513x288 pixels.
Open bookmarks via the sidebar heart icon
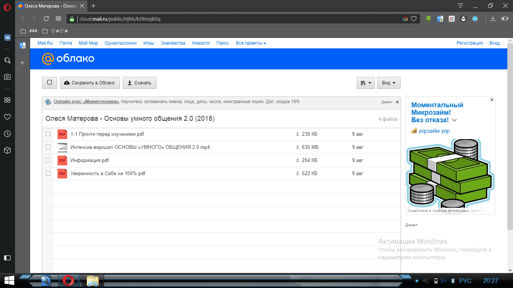tap(7, 117)
